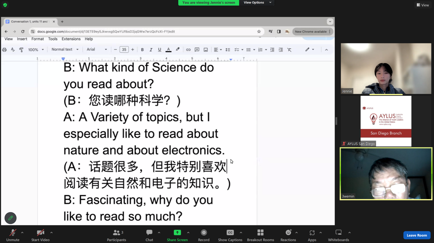
Task: Click the font size field showing 35
Action: click(x=124, y=50)
